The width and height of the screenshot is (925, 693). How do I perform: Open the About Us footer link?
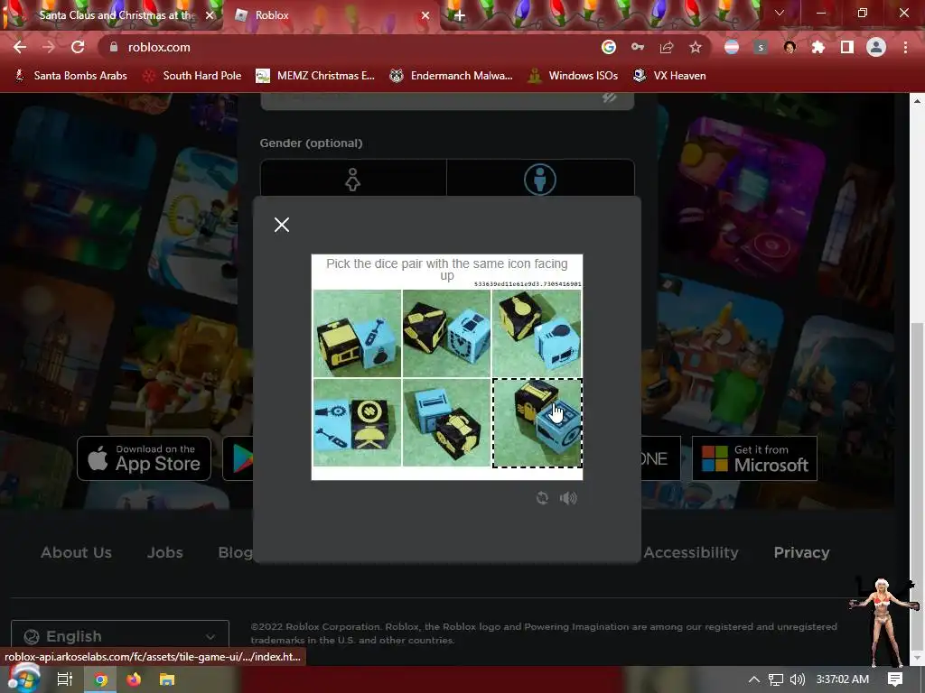(x=76, y=552)
